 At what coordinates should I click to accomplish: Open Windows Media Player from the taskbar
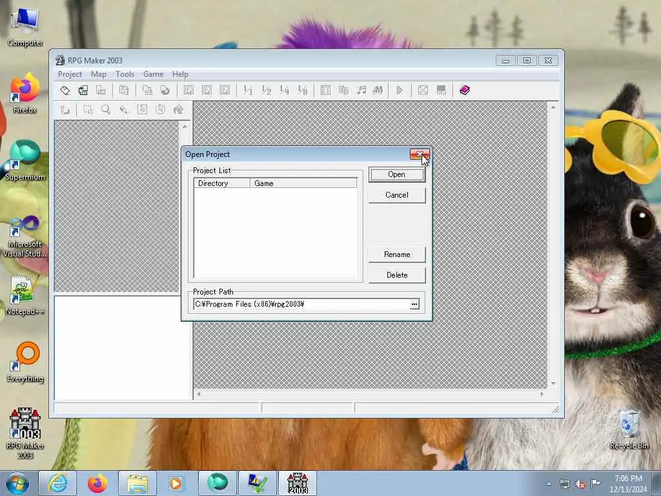[176, 483]
